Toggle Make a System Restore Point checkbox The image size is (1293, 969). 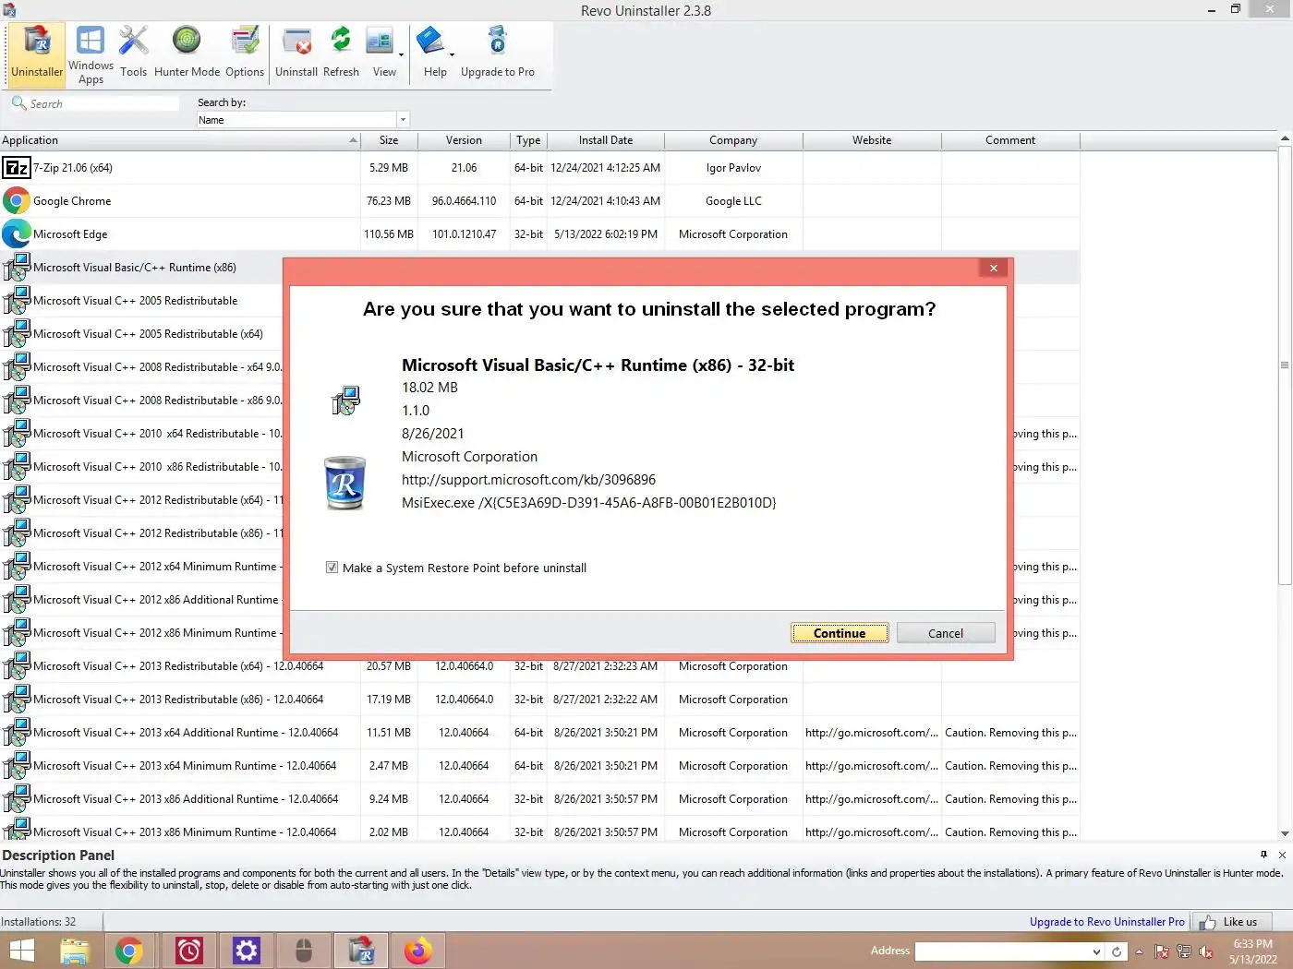[332, 568]
